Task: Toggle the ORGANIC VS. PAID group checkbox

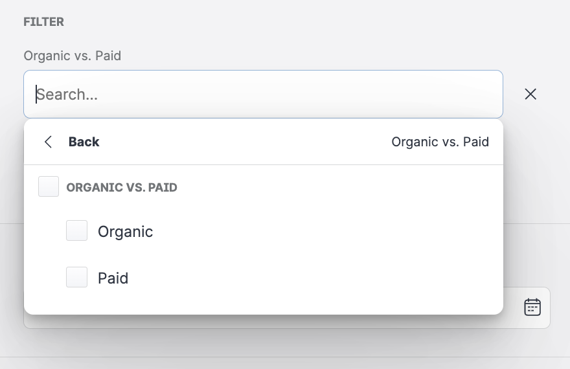Action: click(49, 187)
